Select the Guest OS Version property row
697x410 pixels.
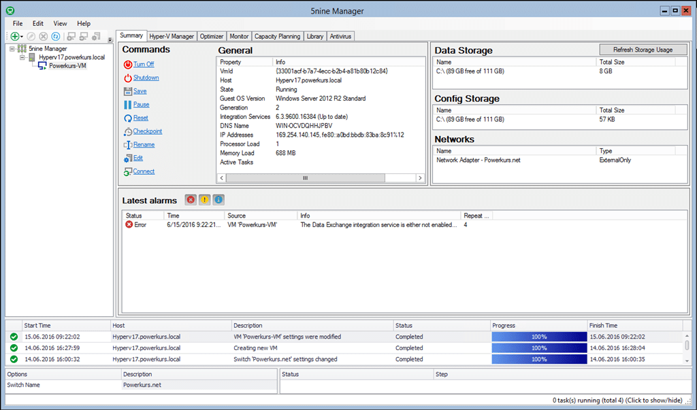point(321,99)
